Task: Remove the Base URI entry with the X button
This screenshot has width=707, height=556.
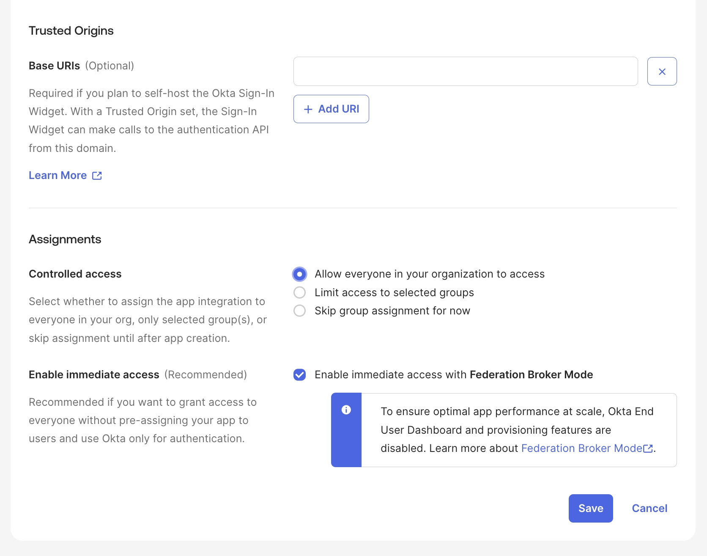Action: click(x=662, y=72)
